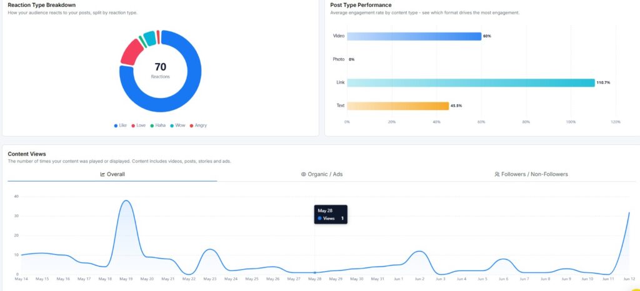
Task: Click the 110.7% value label
Action: pyautogui.click(x=603, y=82)
